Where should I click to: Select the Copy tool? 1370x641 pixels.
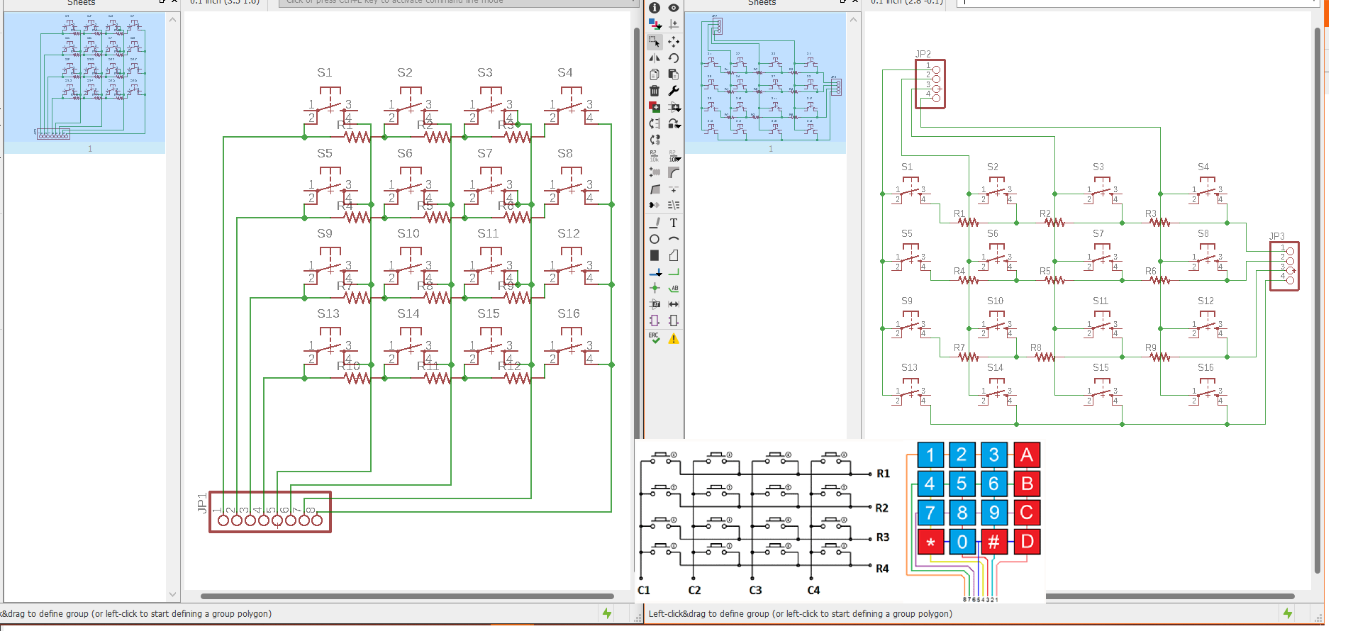tap(655, 74)
